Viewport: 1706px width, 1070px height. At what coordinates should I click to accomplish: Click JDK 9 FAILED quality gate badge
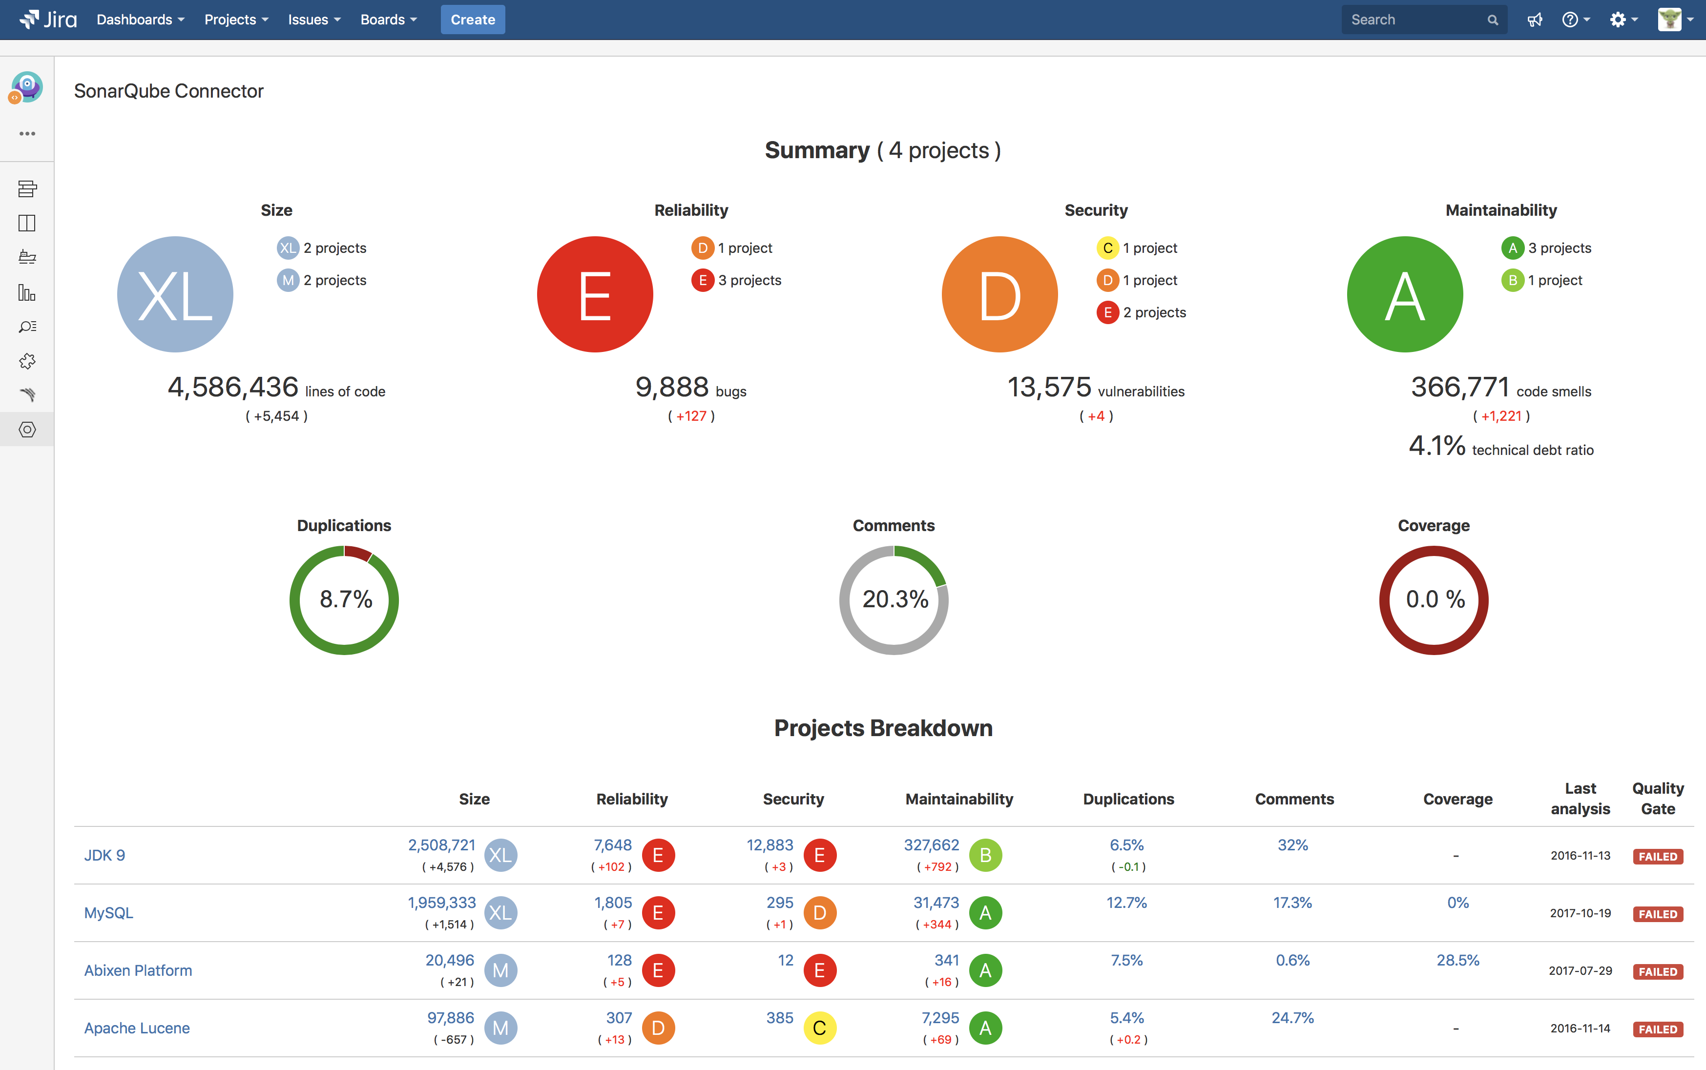click(x=1658, y=856)
